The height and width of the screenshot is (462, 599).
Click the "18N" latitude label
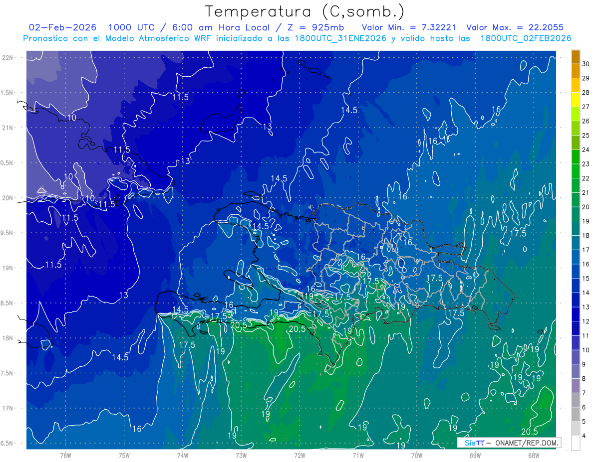coord(7,338)
